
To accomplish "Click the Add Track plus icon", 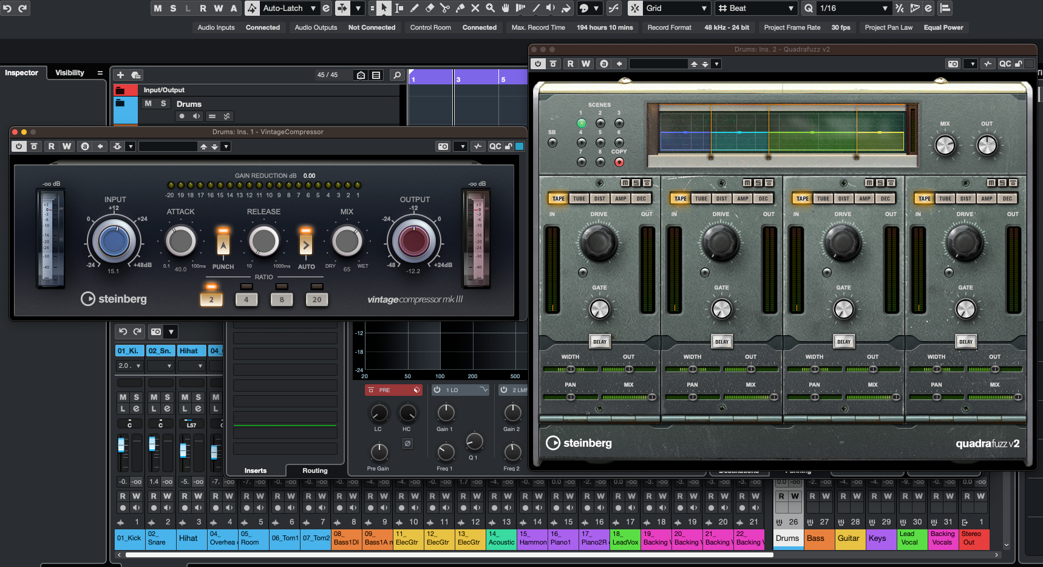I will pyautogui.click(x=120, y=75).
